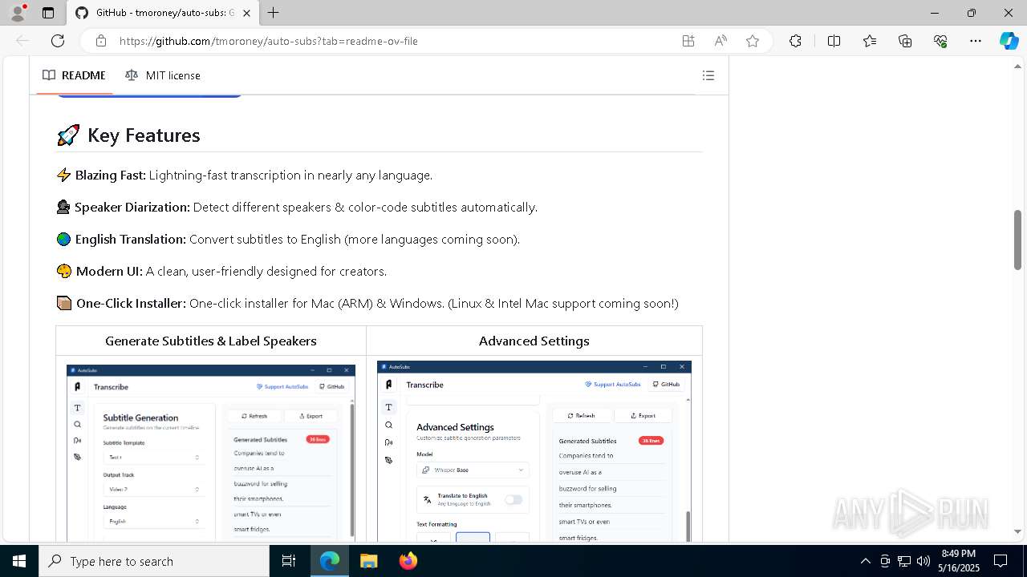Open Collections icon in toolbar

(x=905, y=41)
